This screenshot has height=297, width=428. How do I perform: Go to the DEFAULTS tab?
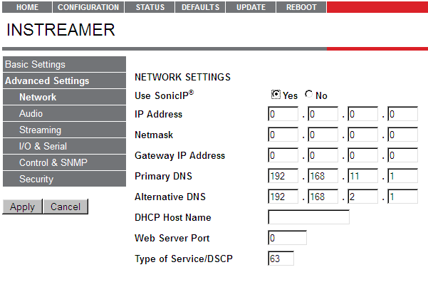[200, 7]
